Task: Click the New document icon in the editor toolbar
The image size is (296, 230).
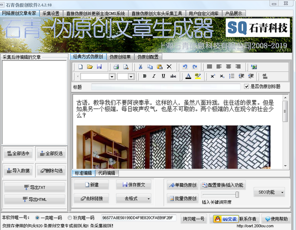Action: tap(80, 67)
